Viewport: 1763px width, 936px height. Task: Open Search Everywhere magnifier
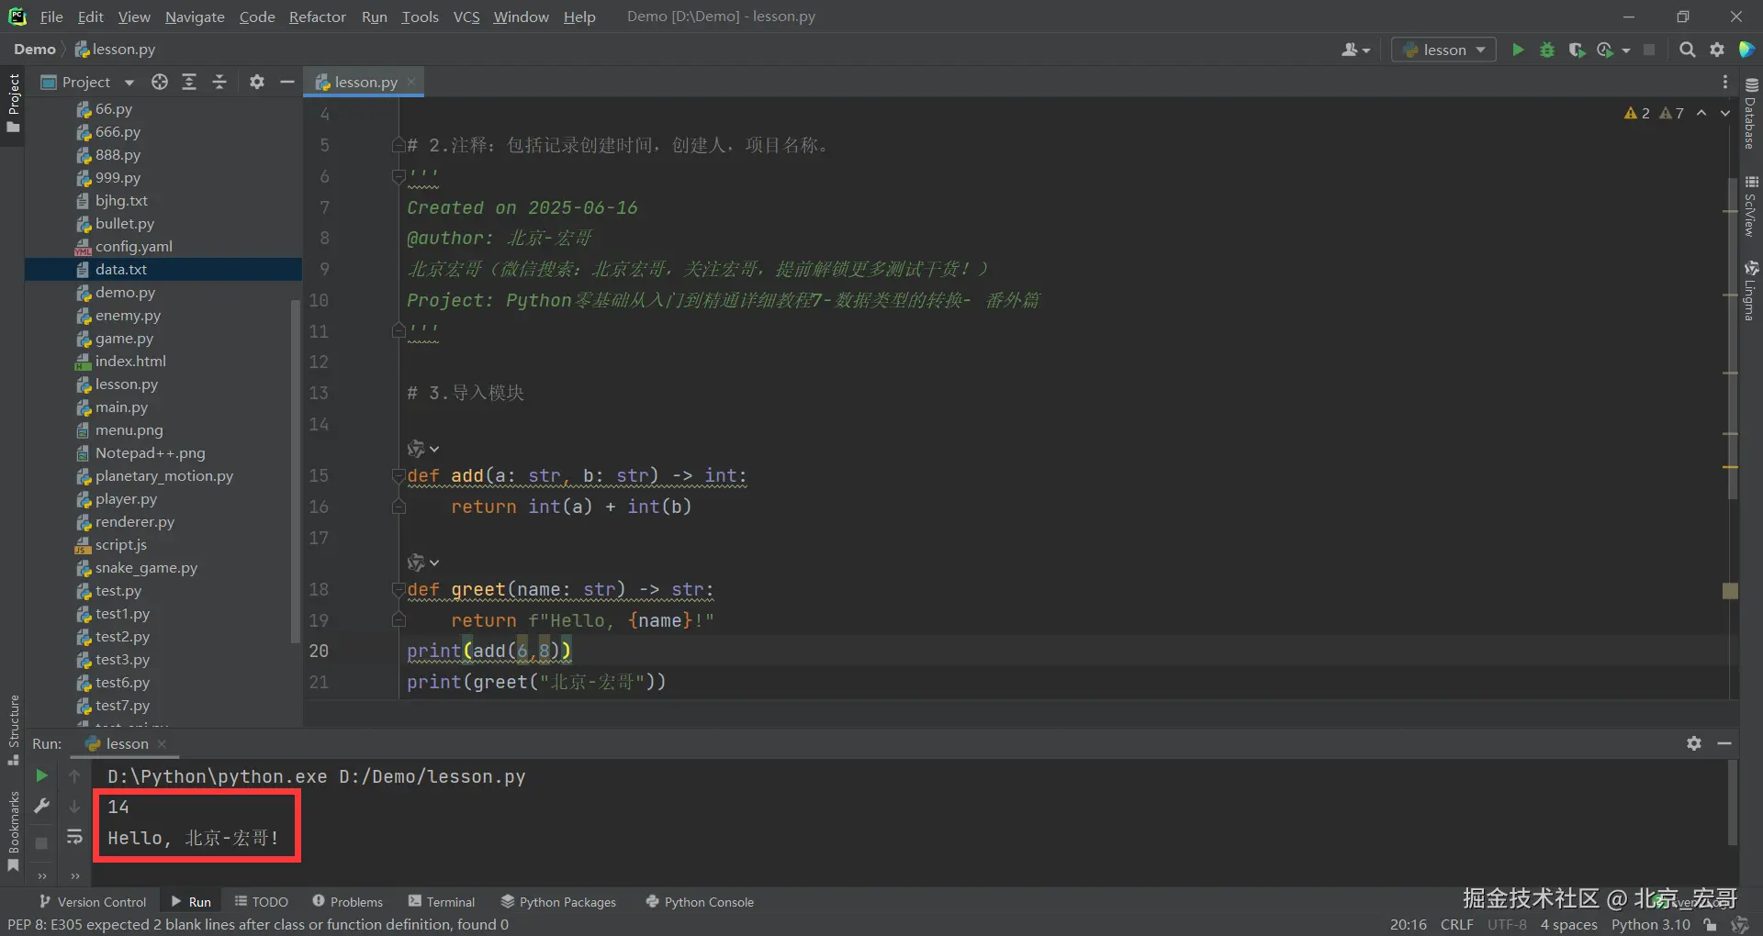coord(1687,50)
